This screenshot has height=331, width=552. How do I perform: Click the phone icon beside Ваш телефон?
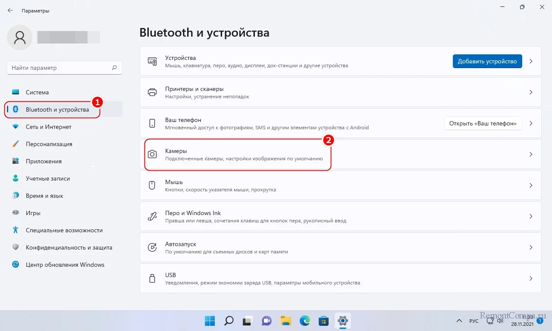point(152,123)
